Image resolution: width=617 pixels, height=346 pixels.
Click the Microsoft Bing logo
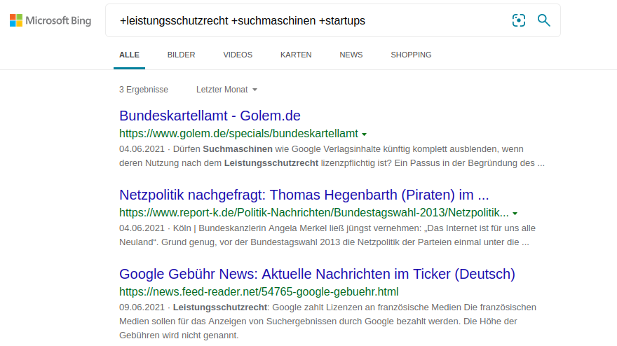coord(50,20)
